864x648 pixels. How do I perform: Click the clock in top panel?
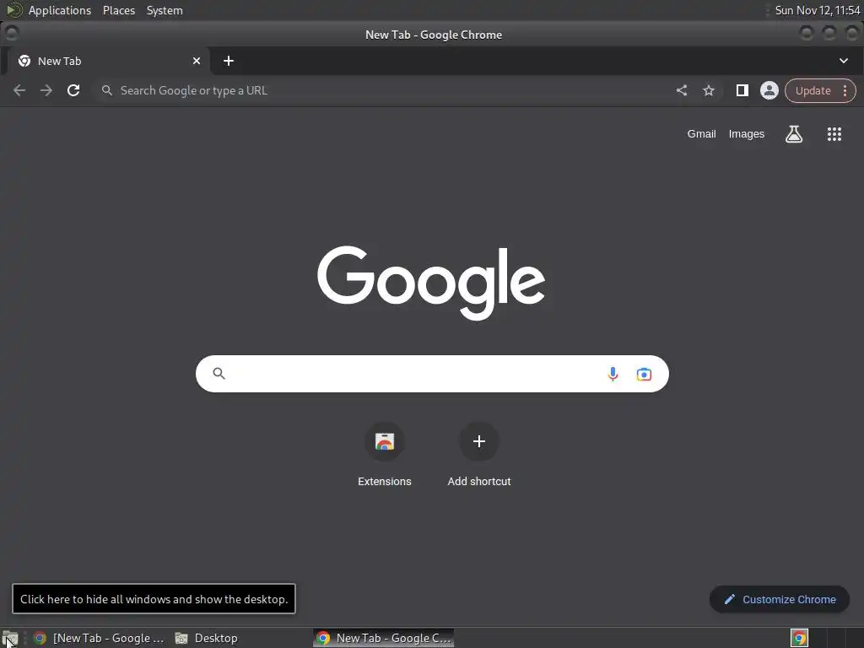(x=817, y=10)
